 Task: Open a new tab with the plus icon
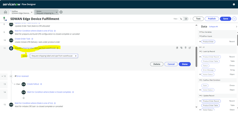[x=61, y=12]
